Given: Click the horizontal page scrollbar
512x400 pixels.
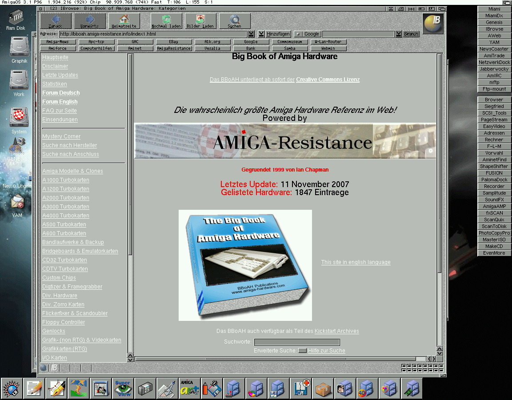Looking at the screenshot, I should point(275,359).
